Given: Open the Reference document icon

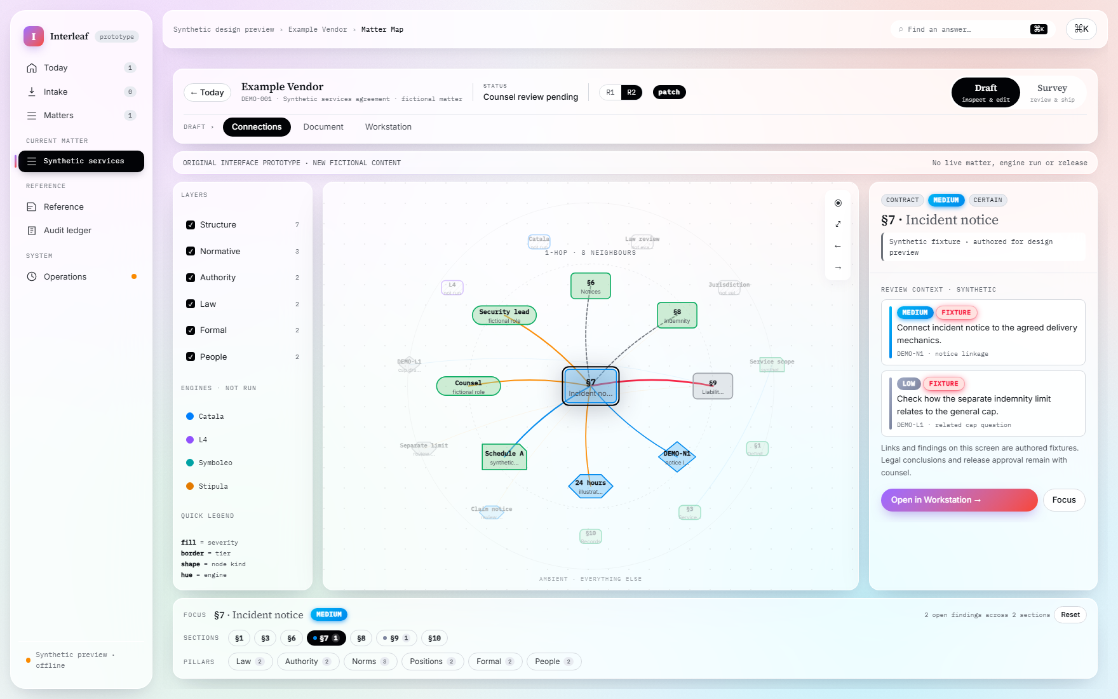Looking at the screenshot, I should tap(32, 207).
